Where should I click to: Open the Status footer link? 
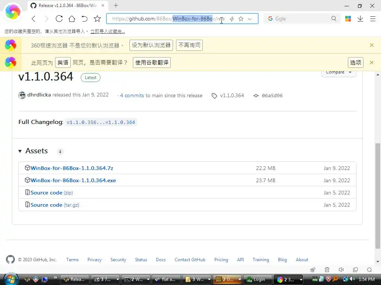(141, 259)
